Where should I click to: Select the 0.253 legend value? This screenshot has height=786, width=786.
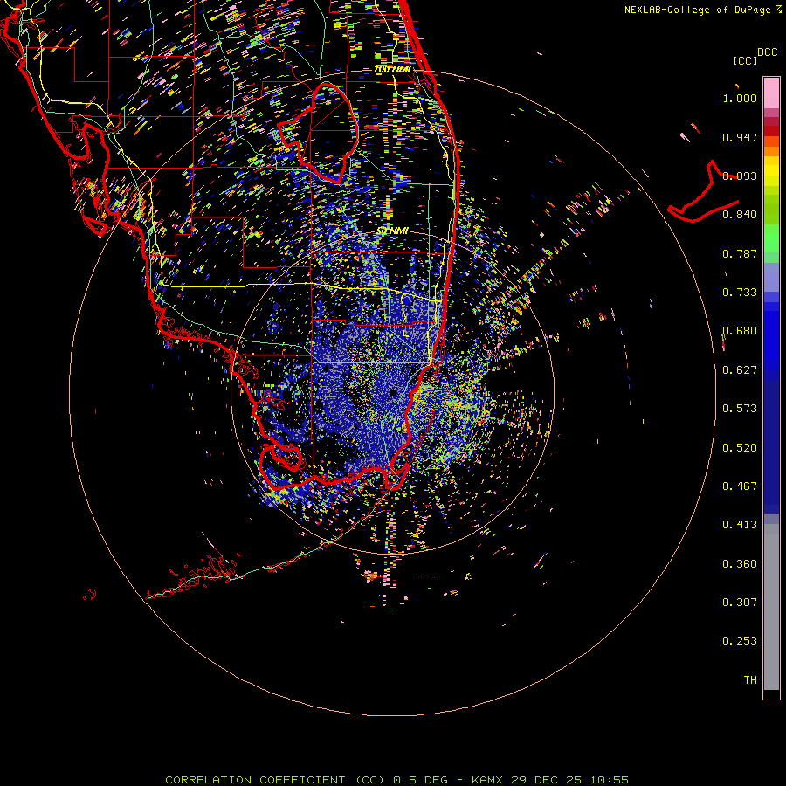tap(740, 641)
